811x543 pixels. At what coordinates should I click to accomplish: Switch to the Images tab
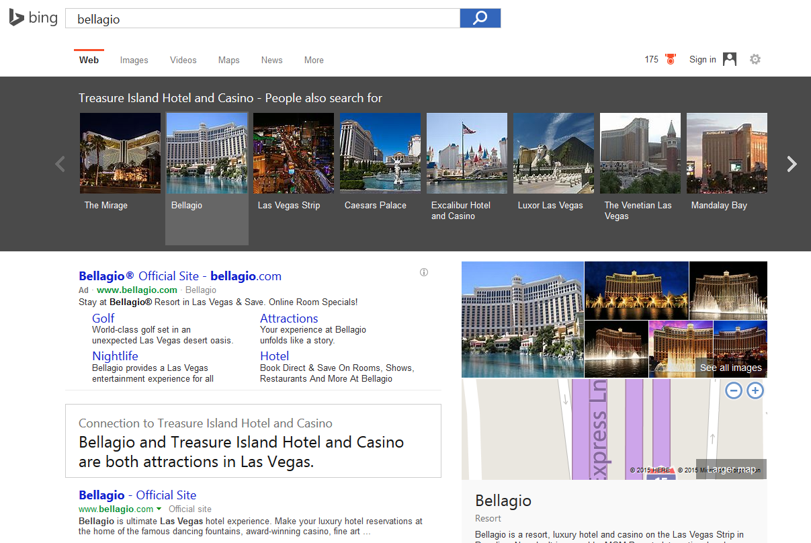click(x=134, y=60)
